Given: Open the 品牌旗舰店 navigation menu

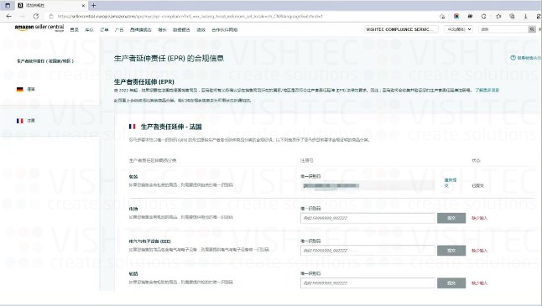Looking at the screenshot, I should (140, 29).
